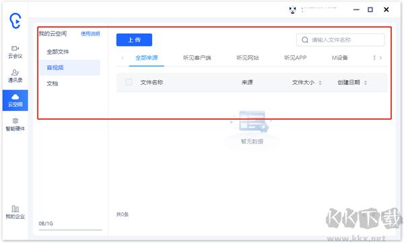404x243 pixels.
Task: Click the storage usage progress bar
Action: point(70,230)
